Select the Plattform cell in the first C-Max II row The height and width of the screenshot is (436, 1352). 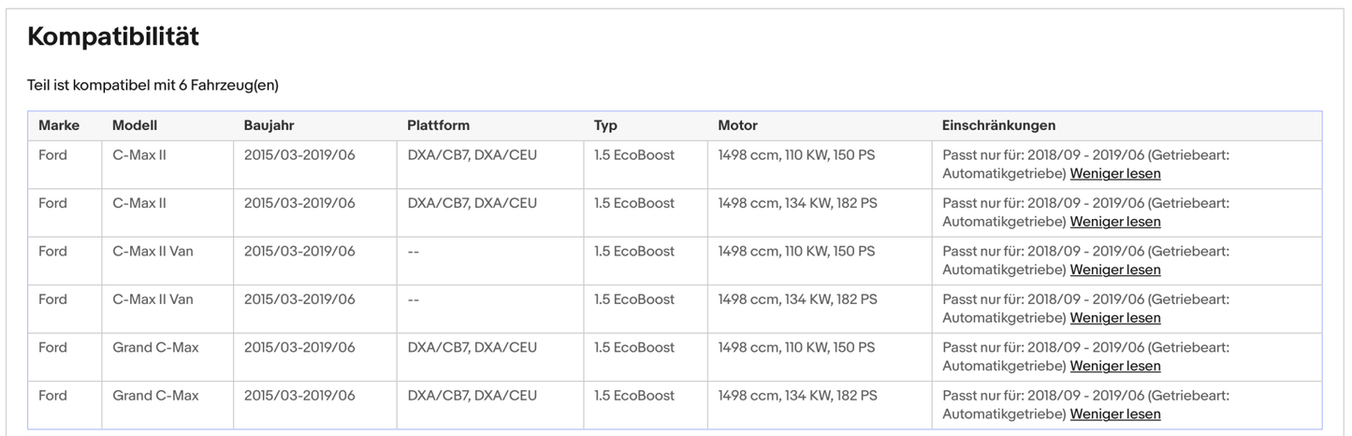pyautogui.click(x=472, y=155)
